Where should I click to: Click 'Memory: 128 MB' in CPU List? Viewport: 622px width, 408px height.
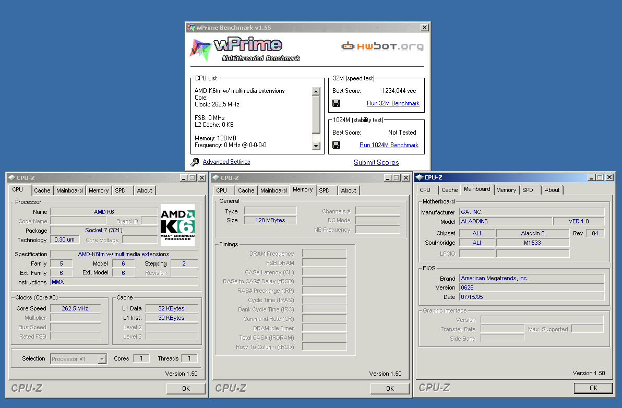pyautogui.click(x=216, y=138)
